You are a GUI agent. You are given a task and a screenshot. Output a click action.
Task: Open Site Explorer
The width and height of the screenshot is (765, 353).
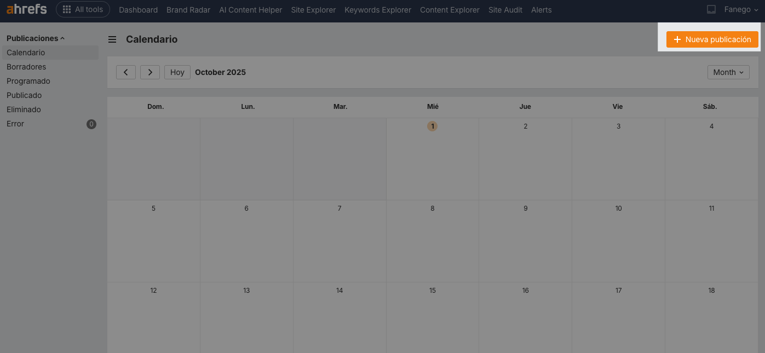(x=313, y=10)
